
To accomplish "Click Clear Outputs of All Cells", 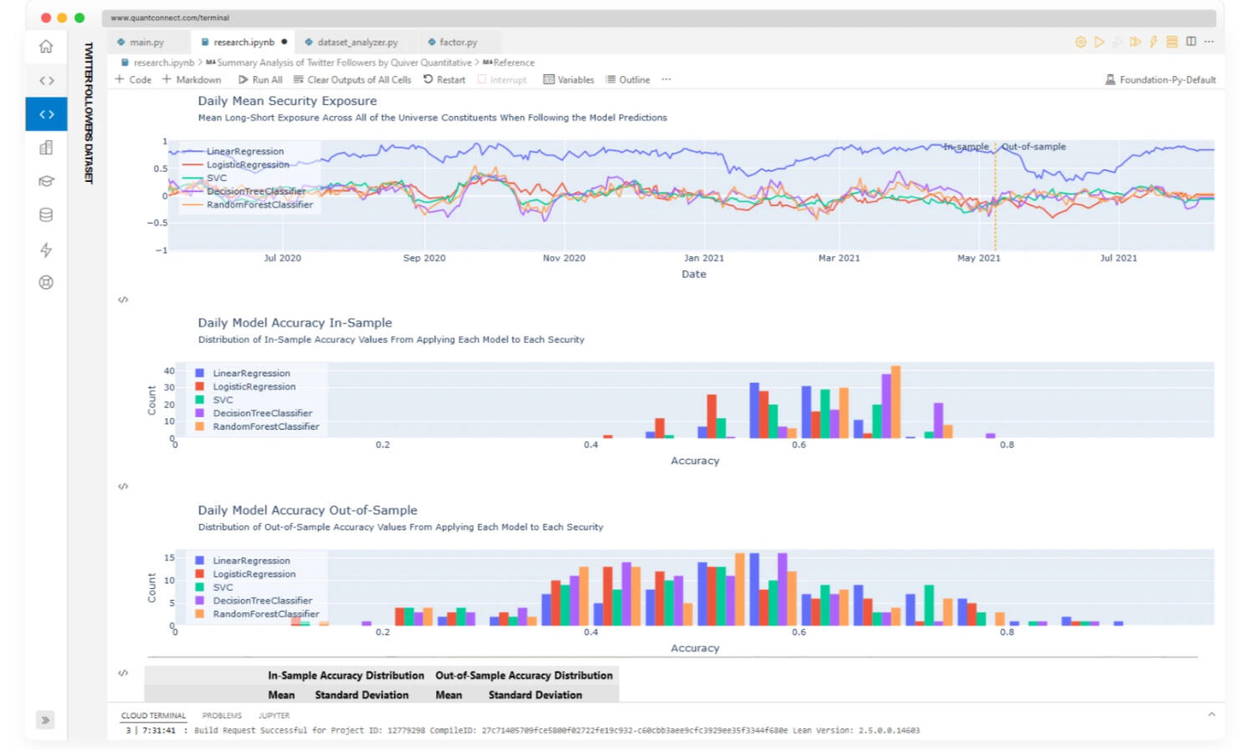I will 352,80.
